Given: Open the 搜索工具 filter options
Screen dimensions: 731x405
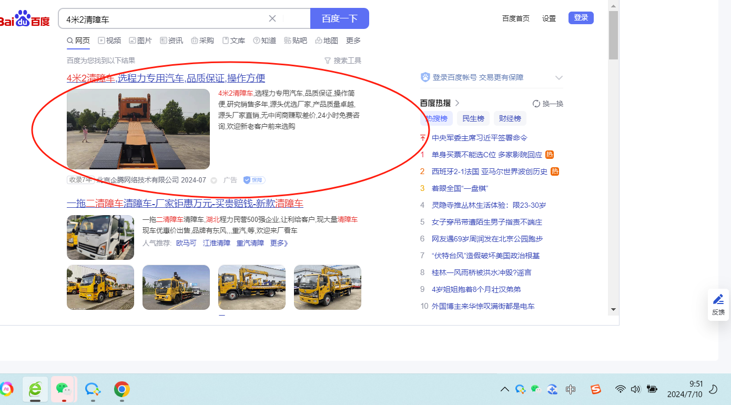Looking at the screenshot, I should pos(343,60).
